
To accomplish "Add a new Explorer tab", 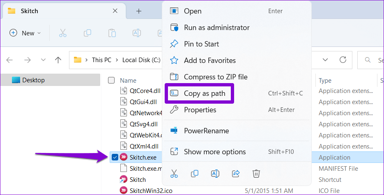I will pos(139,11).
